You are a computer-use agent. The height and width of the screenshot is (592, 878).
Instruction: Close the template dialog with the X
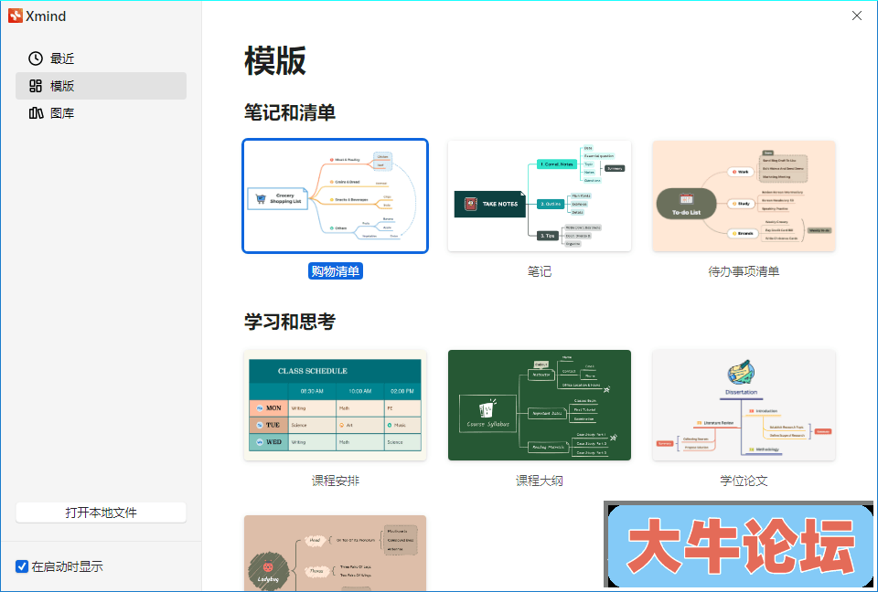click(857, 16)
